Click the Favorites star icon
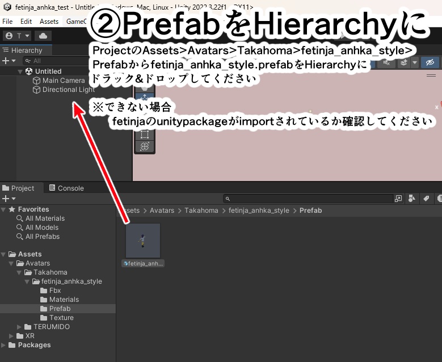 (12, 209)
